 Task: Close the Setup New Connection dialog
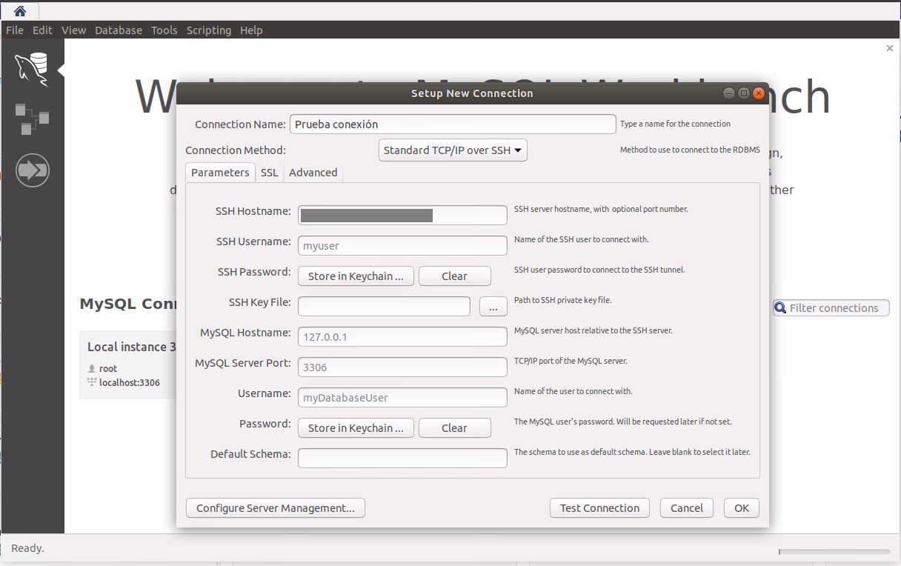click(x=758, y=93)
